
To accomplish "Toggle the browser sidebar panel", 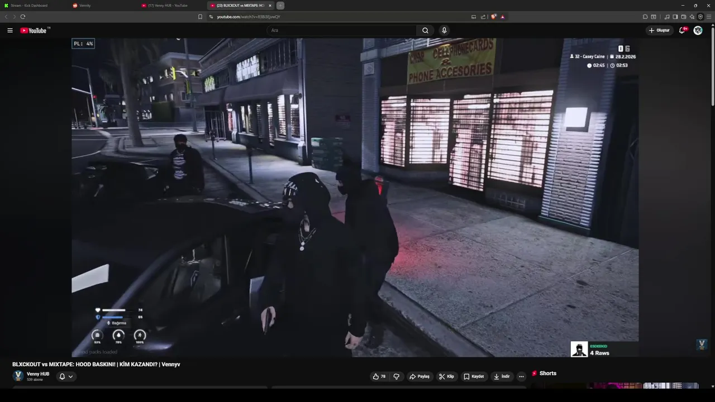I will [675, 17].
